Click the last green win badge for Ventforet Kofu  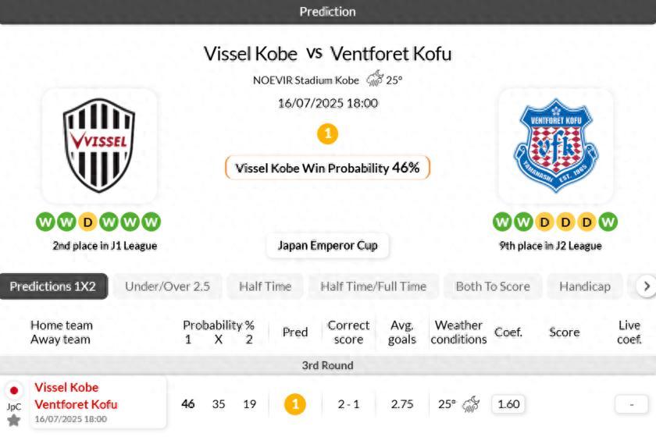tap(608, 222)
